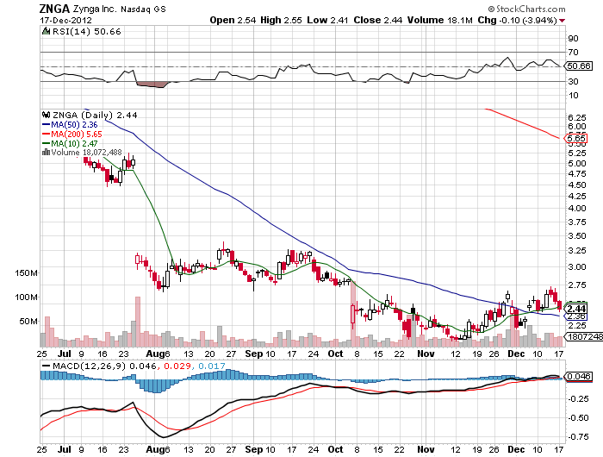
Task: Click the RSI(14) 50.66 indicator label
Action: tap(86, 32)
